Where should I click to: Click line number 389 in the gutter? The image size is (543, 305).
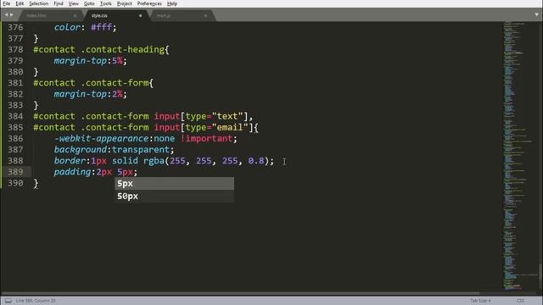(15, 172)
